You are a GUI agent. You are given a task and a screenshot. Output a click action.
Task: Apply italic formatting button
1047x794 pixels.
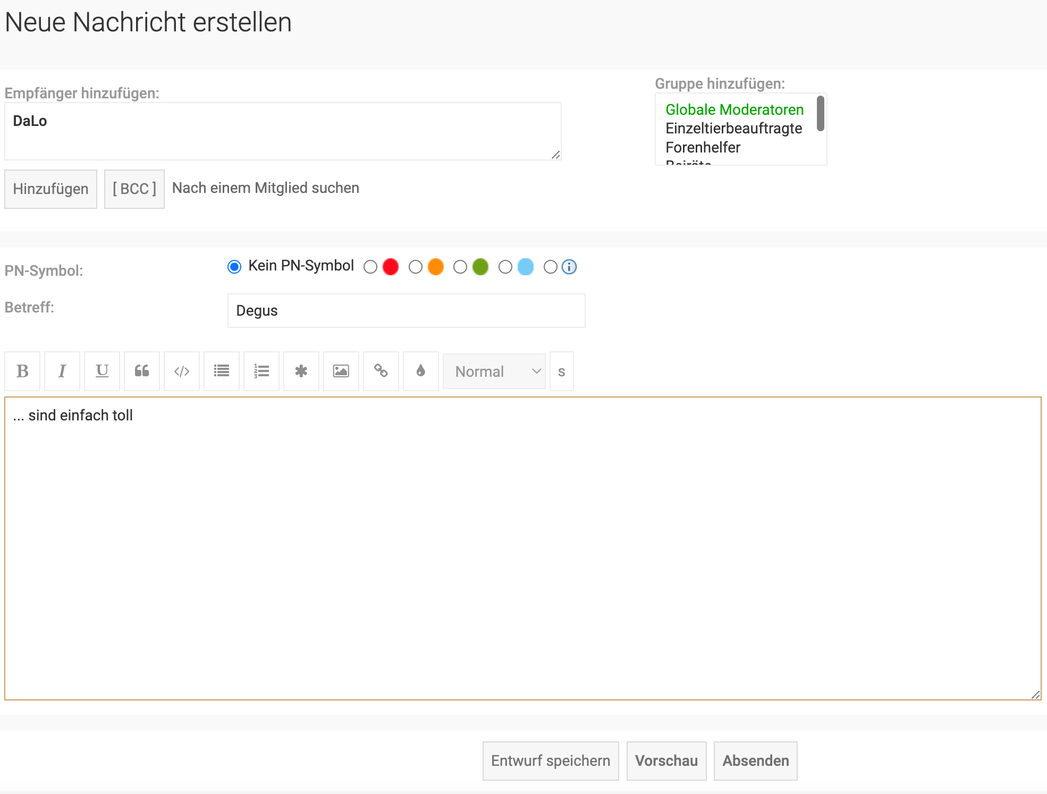pos(62,371)
